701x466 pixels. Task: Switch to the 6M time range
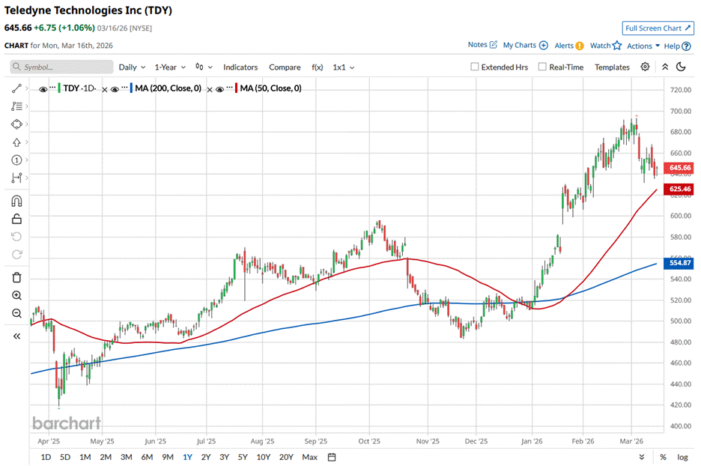[x=147, y=457]
